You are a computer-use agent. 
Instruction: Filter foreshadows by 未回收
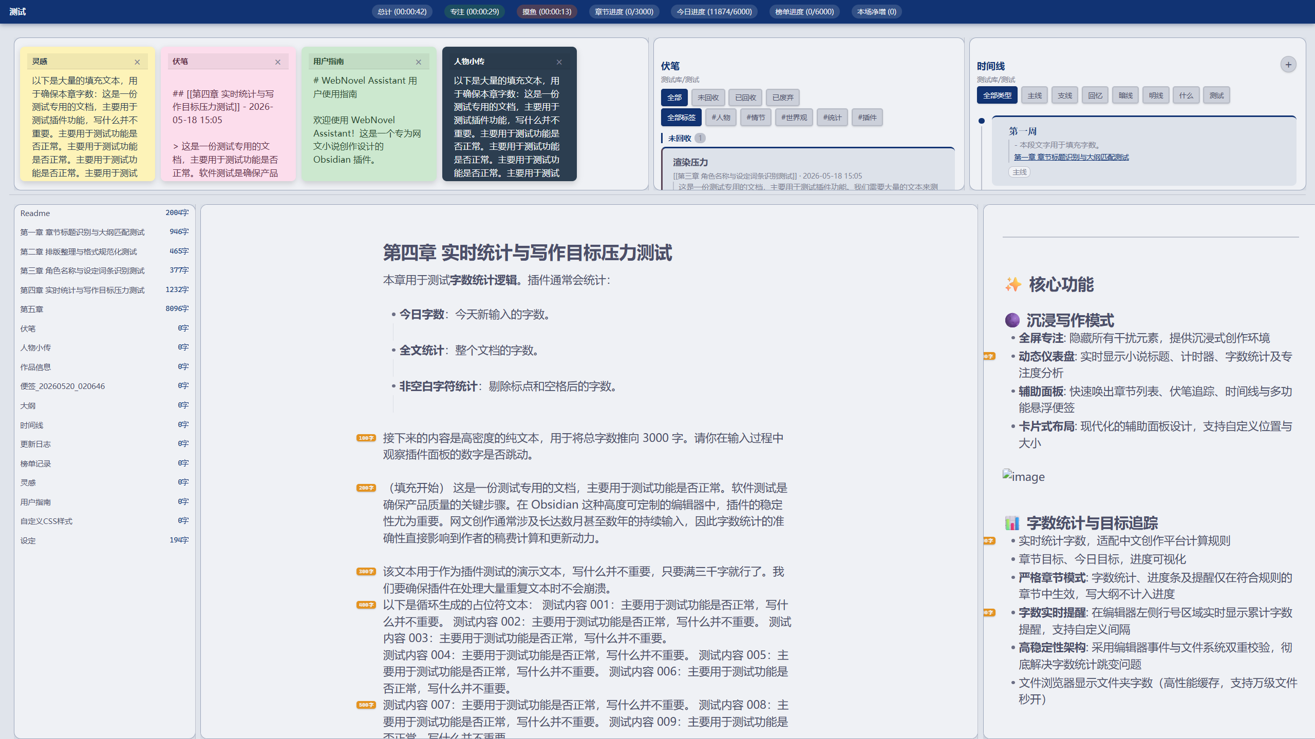coord(708,98)
